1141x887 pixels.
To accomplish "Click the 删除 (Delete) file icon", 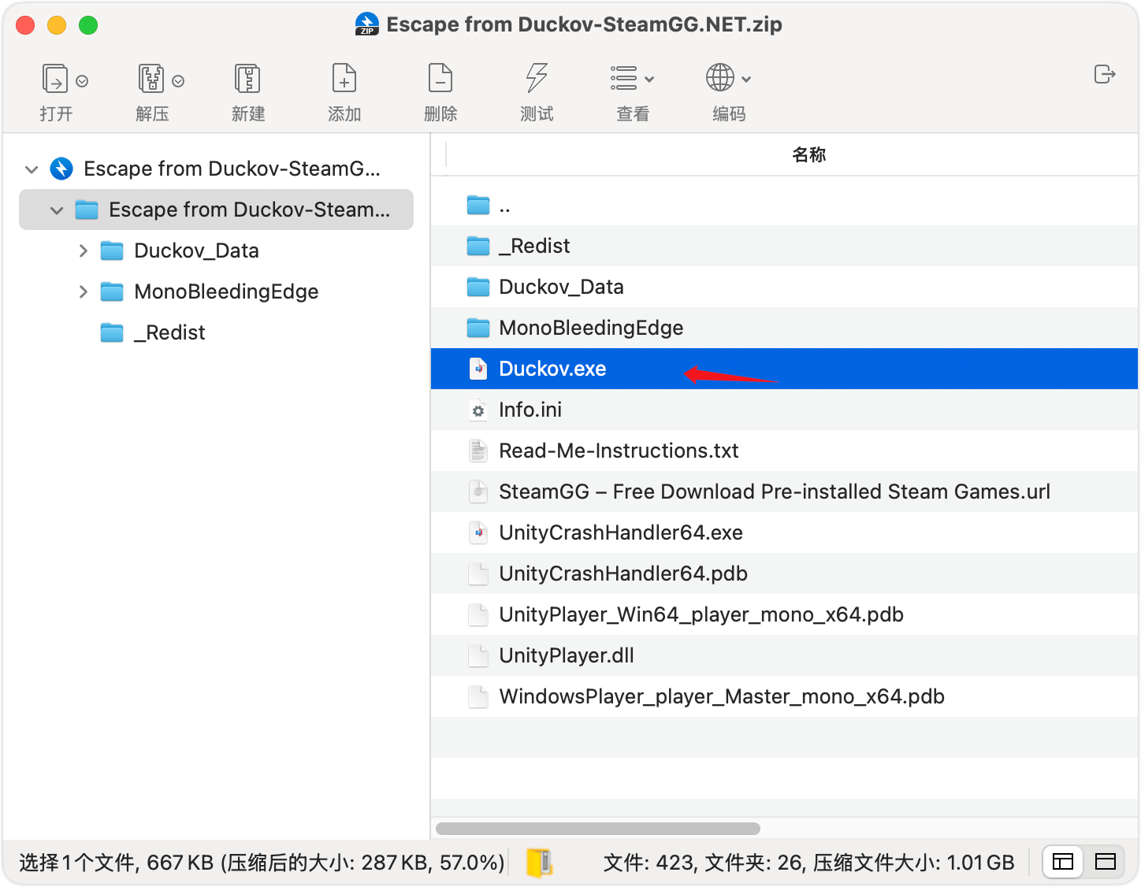I will coord(440,80).
